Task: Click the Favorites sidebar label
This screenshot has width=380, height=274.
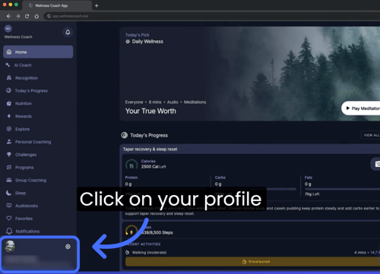Action: pyautogui.click(x=24, y=219)
